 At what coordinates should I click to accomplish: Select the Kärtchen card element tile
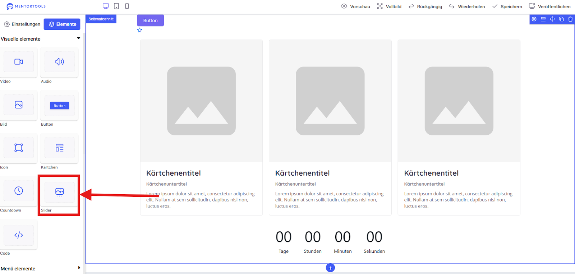point(59,148)
